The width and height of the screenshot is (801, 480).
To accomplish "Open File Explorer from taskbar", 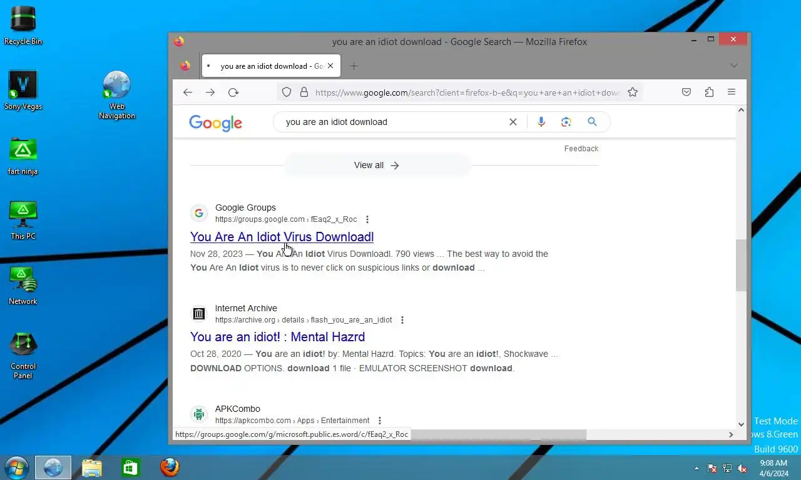I will pyautogui.click(x=91, y=467).
